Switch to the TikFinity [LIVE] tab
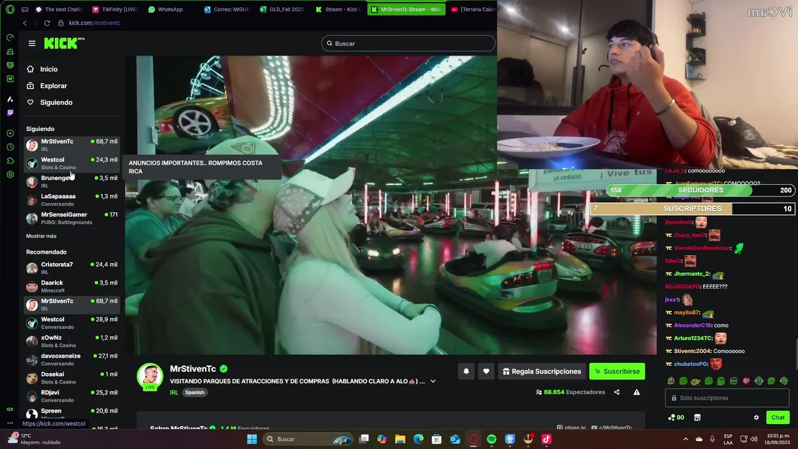The height and width of the screenshot is (449, 798). click(x=115, y=9)
